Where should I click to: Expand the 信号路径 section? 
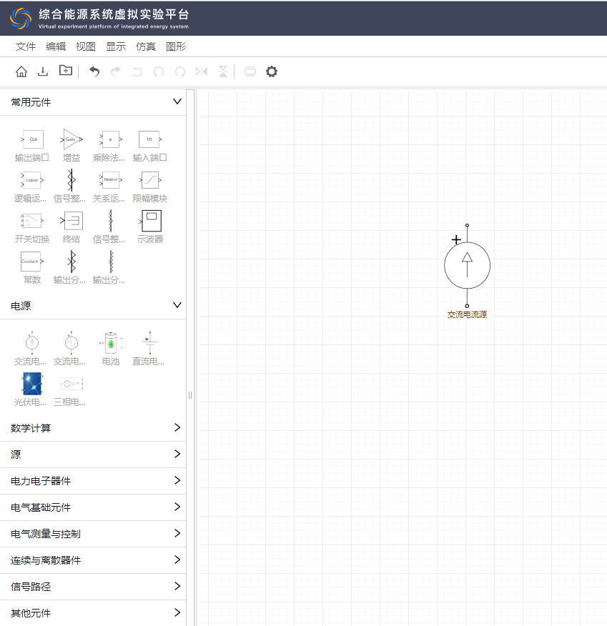click(177, 586)
